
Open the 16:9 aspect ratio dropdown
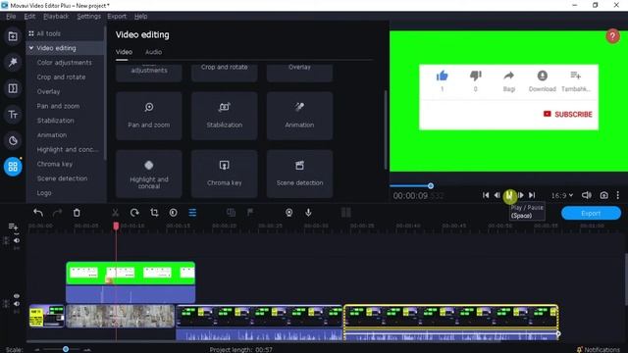(562, 195)
